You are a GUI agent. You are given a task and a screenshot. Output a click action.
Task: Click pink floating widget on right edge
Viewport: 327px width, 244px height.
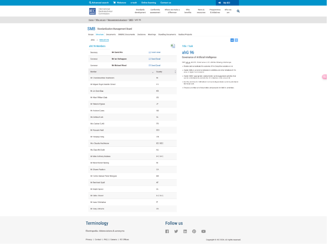[x=324, y=77]
